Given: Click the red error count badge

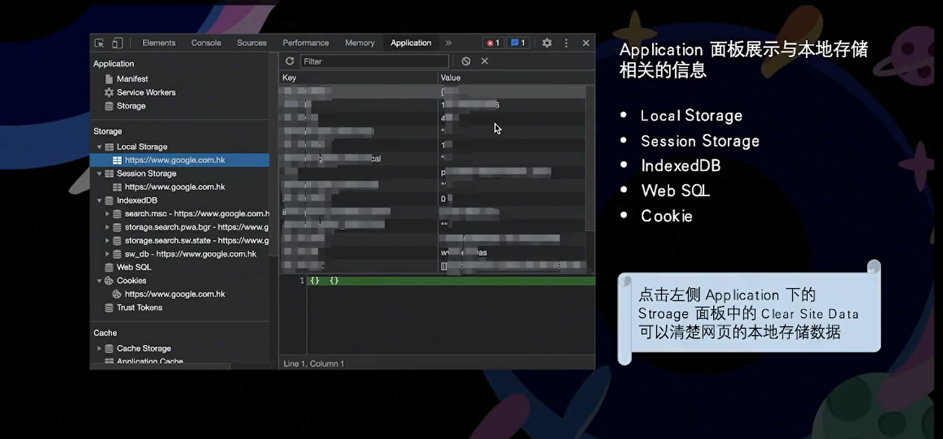Looking at the screenshot, I should [493, 43].
